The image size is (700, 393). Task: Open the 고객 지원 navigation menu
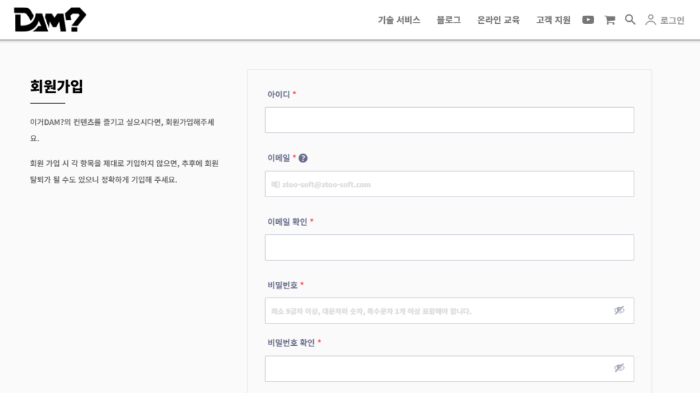click(x=552, y=20)
